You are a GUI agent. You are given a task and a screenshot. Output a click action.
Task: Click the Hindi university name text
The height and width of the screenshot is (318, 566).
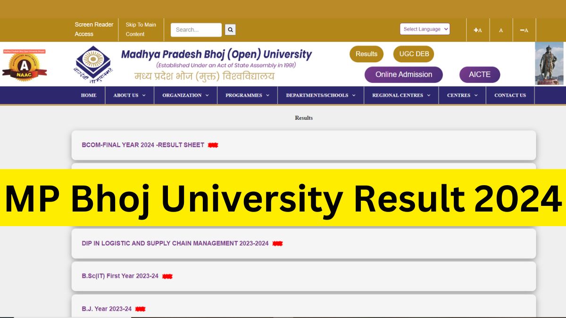coord(204,76)
